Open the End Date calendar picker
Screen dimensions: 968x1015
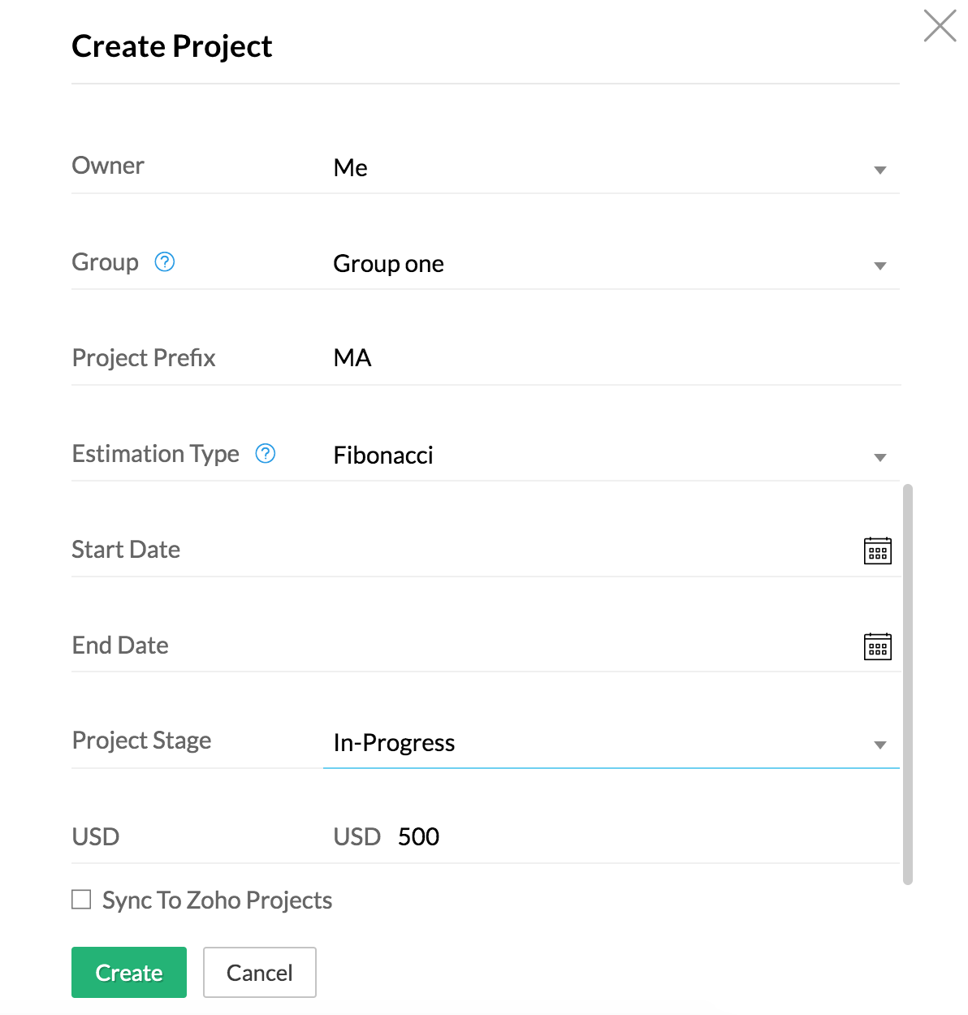pyautogui.click(x=877, y=646)
